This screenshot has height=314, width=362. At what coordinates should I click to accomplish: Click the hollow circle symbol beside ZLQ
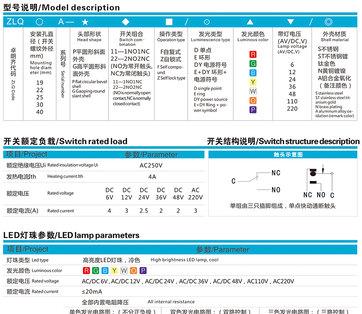39,22
